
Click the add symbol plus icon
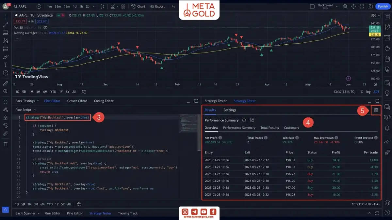(x=39, y=6)
